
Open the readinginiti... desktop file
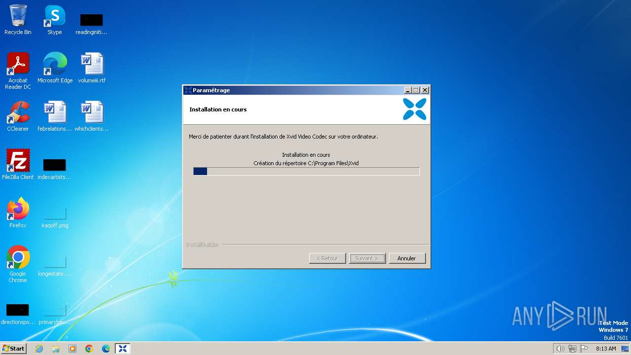click(91, 24)
